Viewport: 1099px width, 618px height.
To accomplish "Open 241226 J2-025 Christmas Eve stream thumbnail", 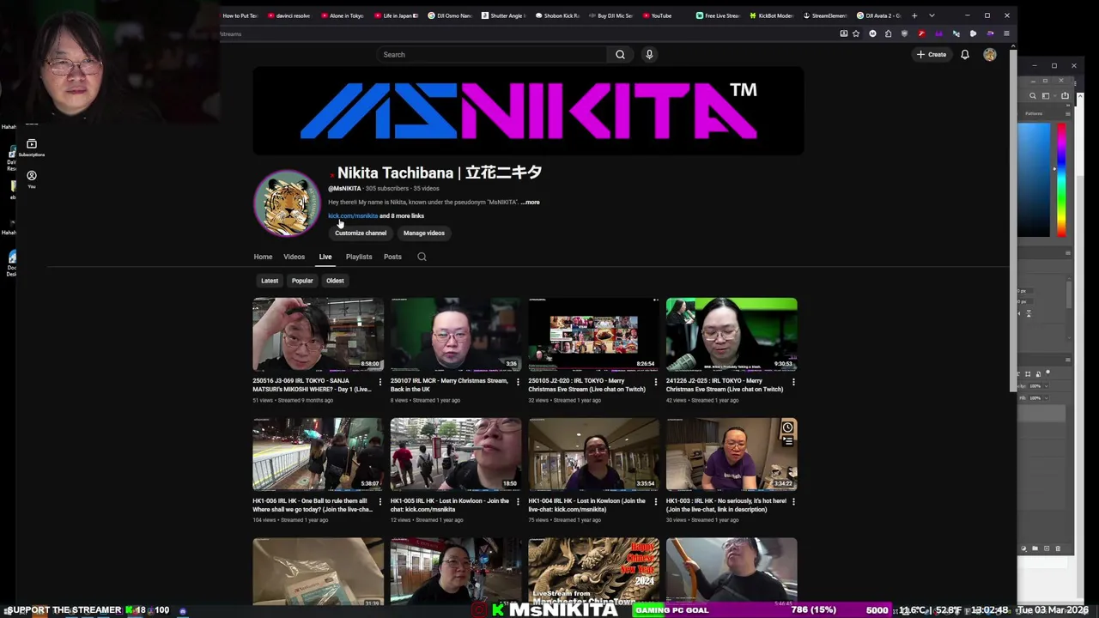I will pyautogui.click(x=732, y=334).
